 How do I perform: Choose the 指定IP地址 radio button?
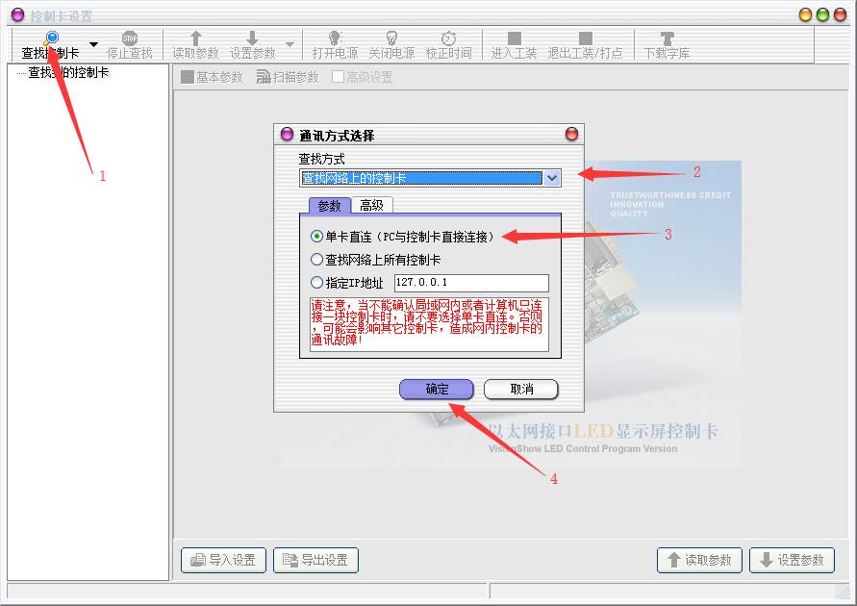tap(317, 283)
